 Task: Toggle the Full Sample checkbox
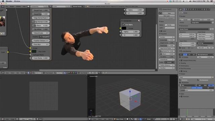[180, 57]
